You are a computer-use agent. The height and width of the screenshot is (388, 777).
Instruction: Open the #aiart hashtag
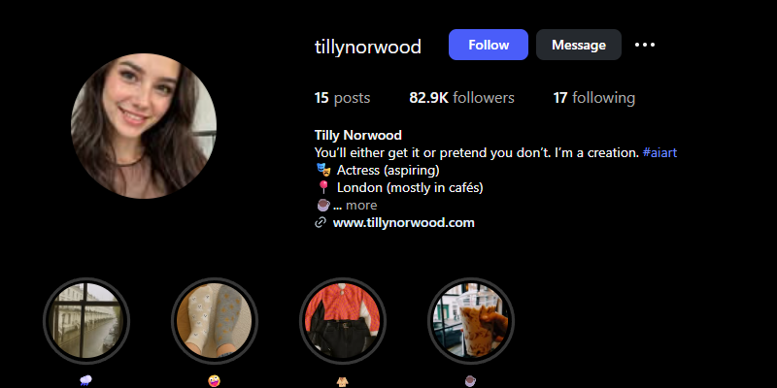pyautogui.click(x=659, y=152)
